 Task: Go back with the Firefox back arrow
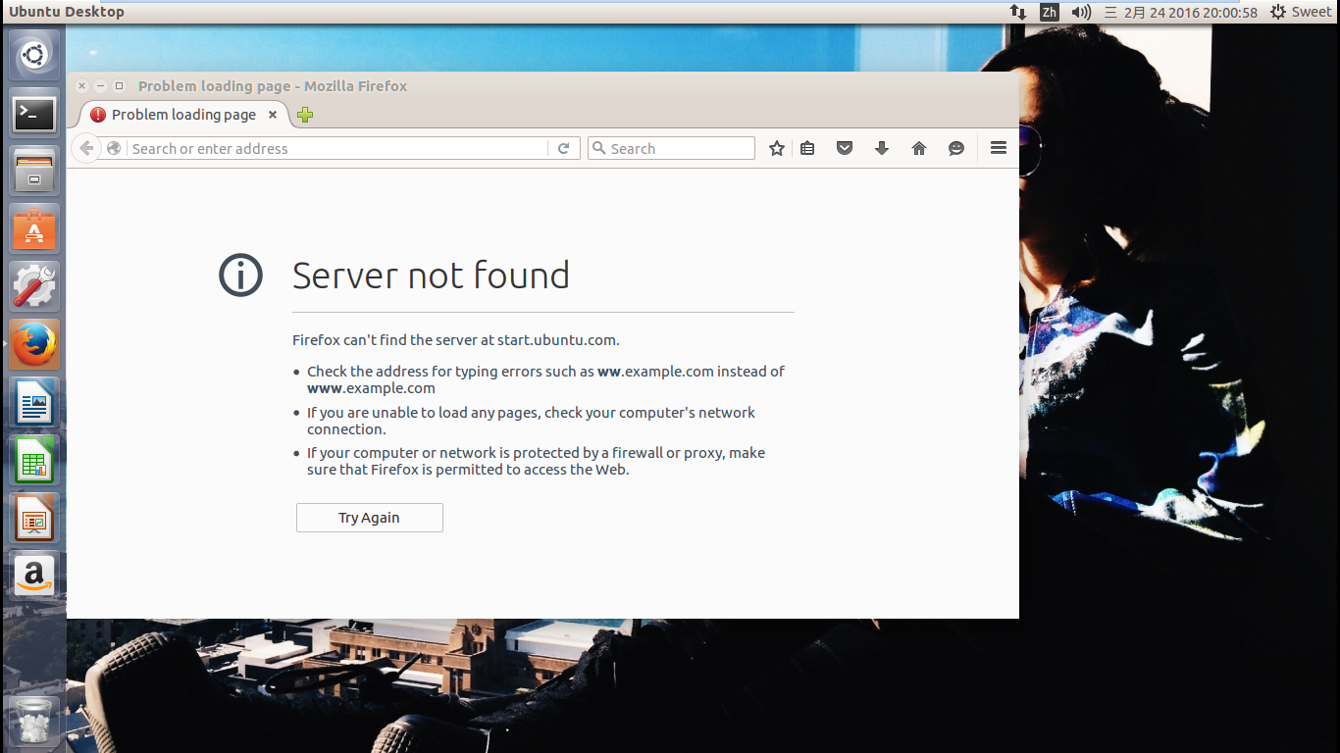tap(86, 148)
